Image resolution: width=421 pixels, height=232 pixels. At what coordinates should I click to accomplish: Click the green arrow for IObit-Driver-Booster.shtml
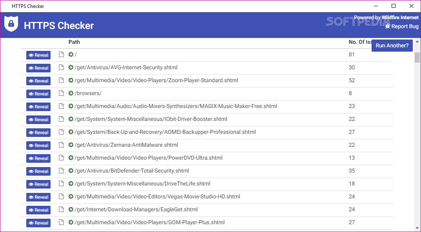pos(71,119)
